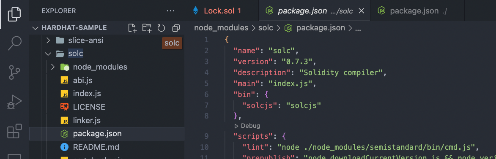Open Explorer more actions ellipsis menu

click(170, 11)
